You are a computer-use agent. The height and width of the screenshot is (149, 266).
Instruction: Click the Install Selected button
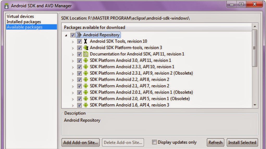point(242,143)
